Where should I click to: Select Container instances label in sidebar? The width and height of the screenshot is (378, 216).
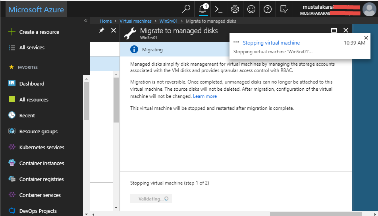[41, 163]
